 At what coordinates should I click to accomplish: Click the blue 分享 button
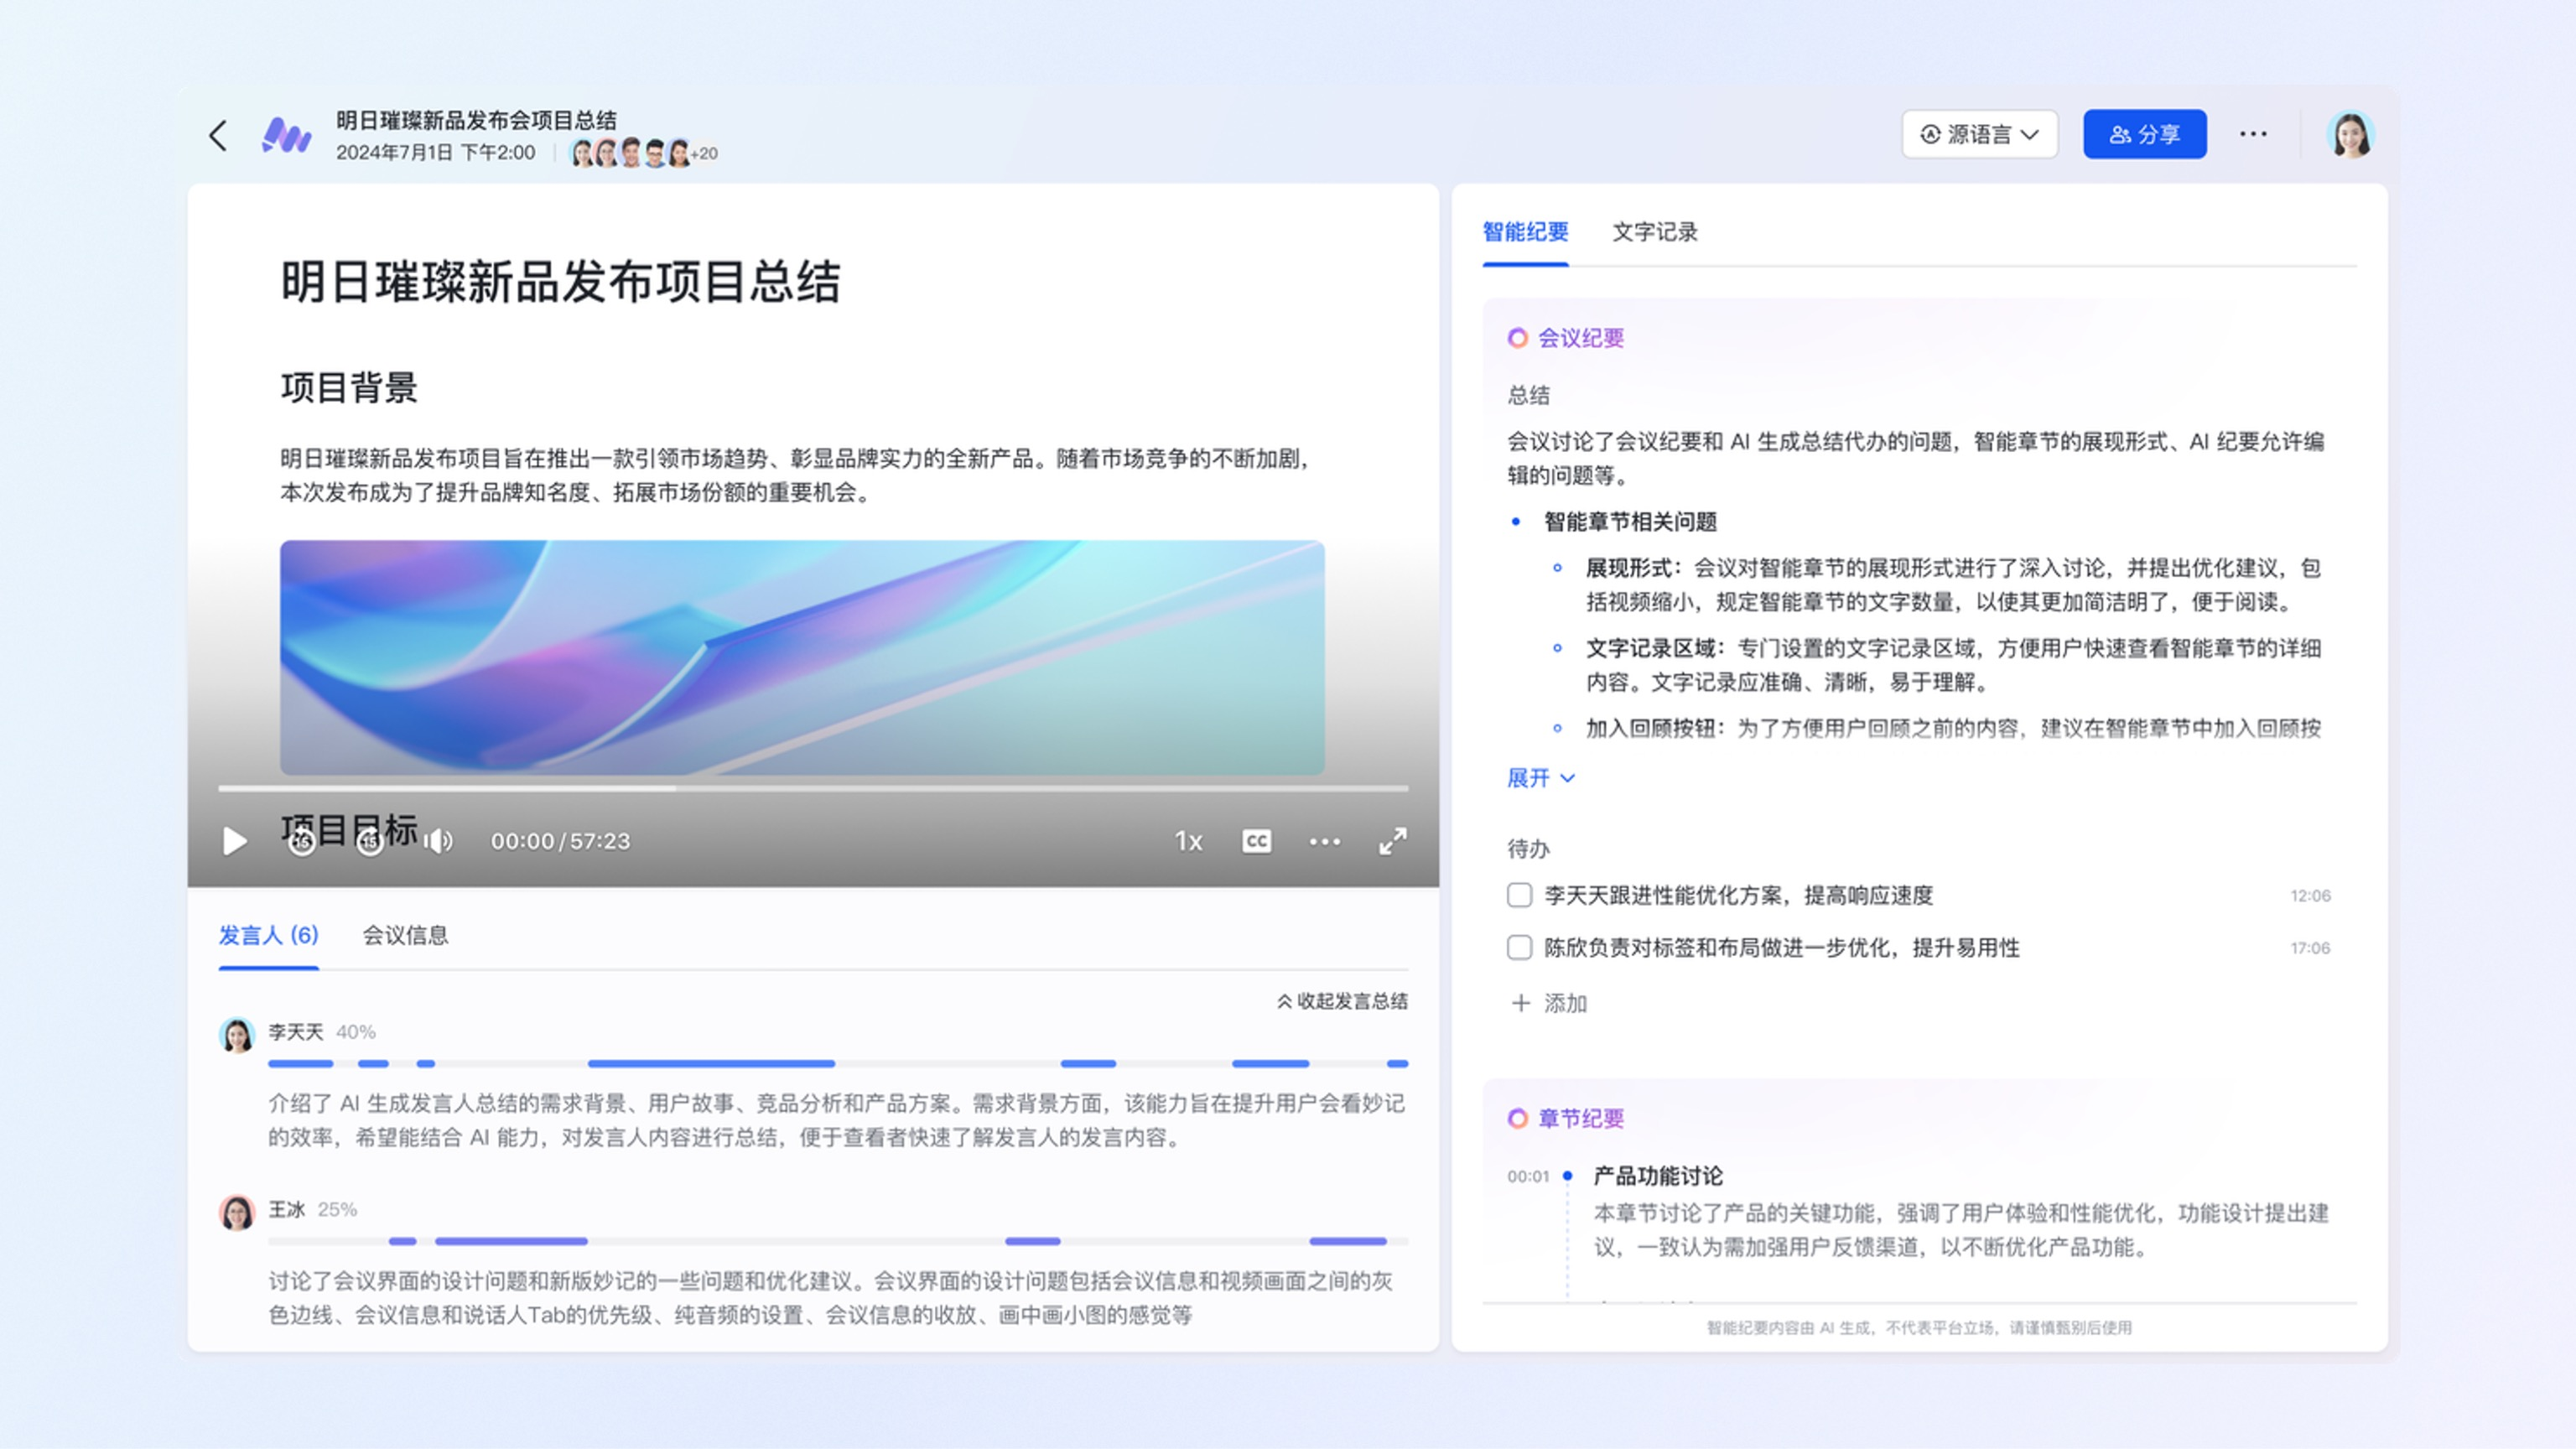click(x=2144, y=134)
